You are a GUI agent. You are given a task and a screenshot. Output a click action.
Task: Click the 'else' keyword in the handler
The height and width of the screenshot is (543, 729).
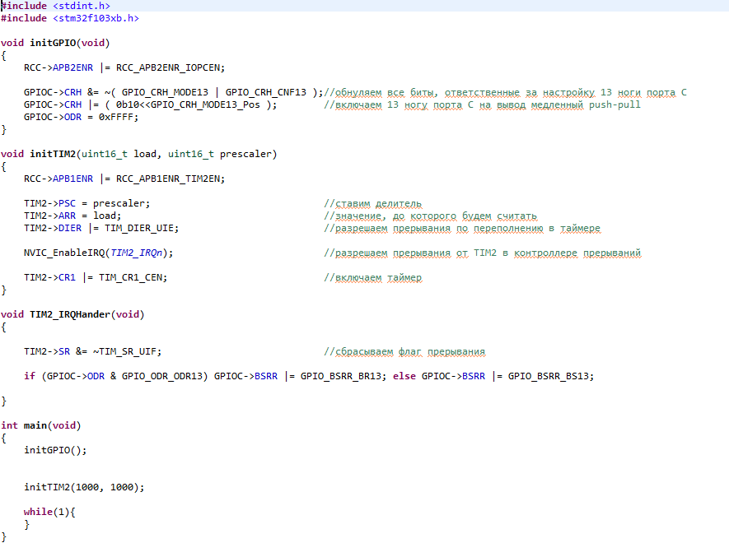pyautogui.click(x=404, y=376)
